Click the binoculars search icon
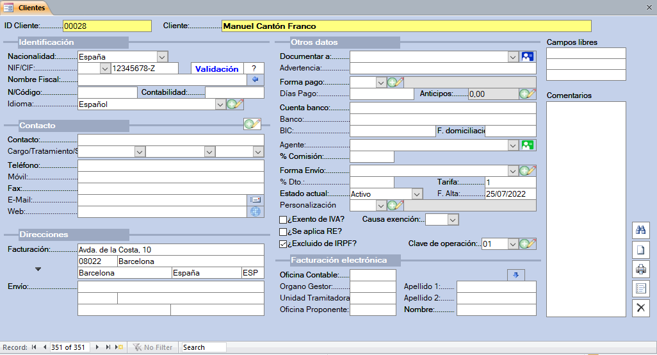 pos(640,231)
